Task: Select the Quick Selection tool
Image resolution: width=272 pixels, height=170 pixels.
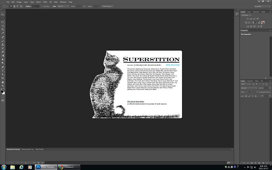Action: pos(3,26)
